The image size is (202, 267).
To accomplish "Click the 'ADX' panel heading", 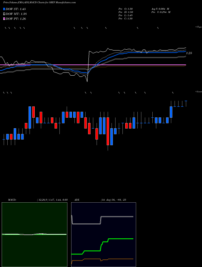I will [x=77, y=200].
